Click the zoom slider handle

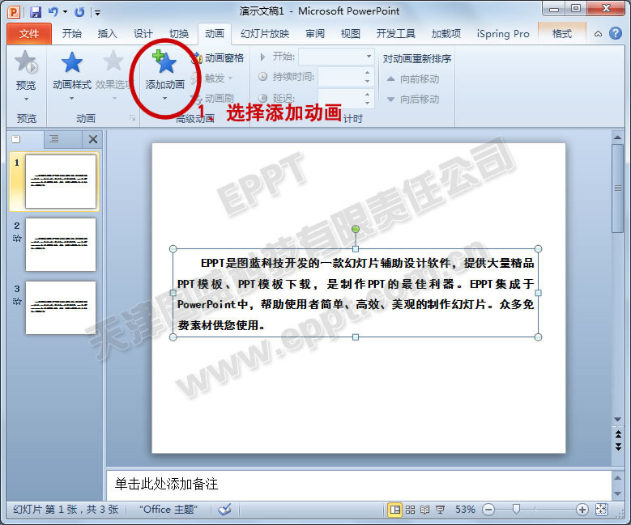pyautogui.click(x=516, y=510)
